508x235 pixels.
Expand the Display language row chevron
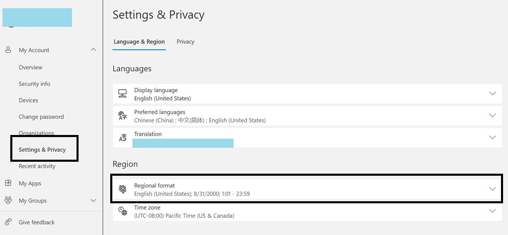[x=492, y=93]
